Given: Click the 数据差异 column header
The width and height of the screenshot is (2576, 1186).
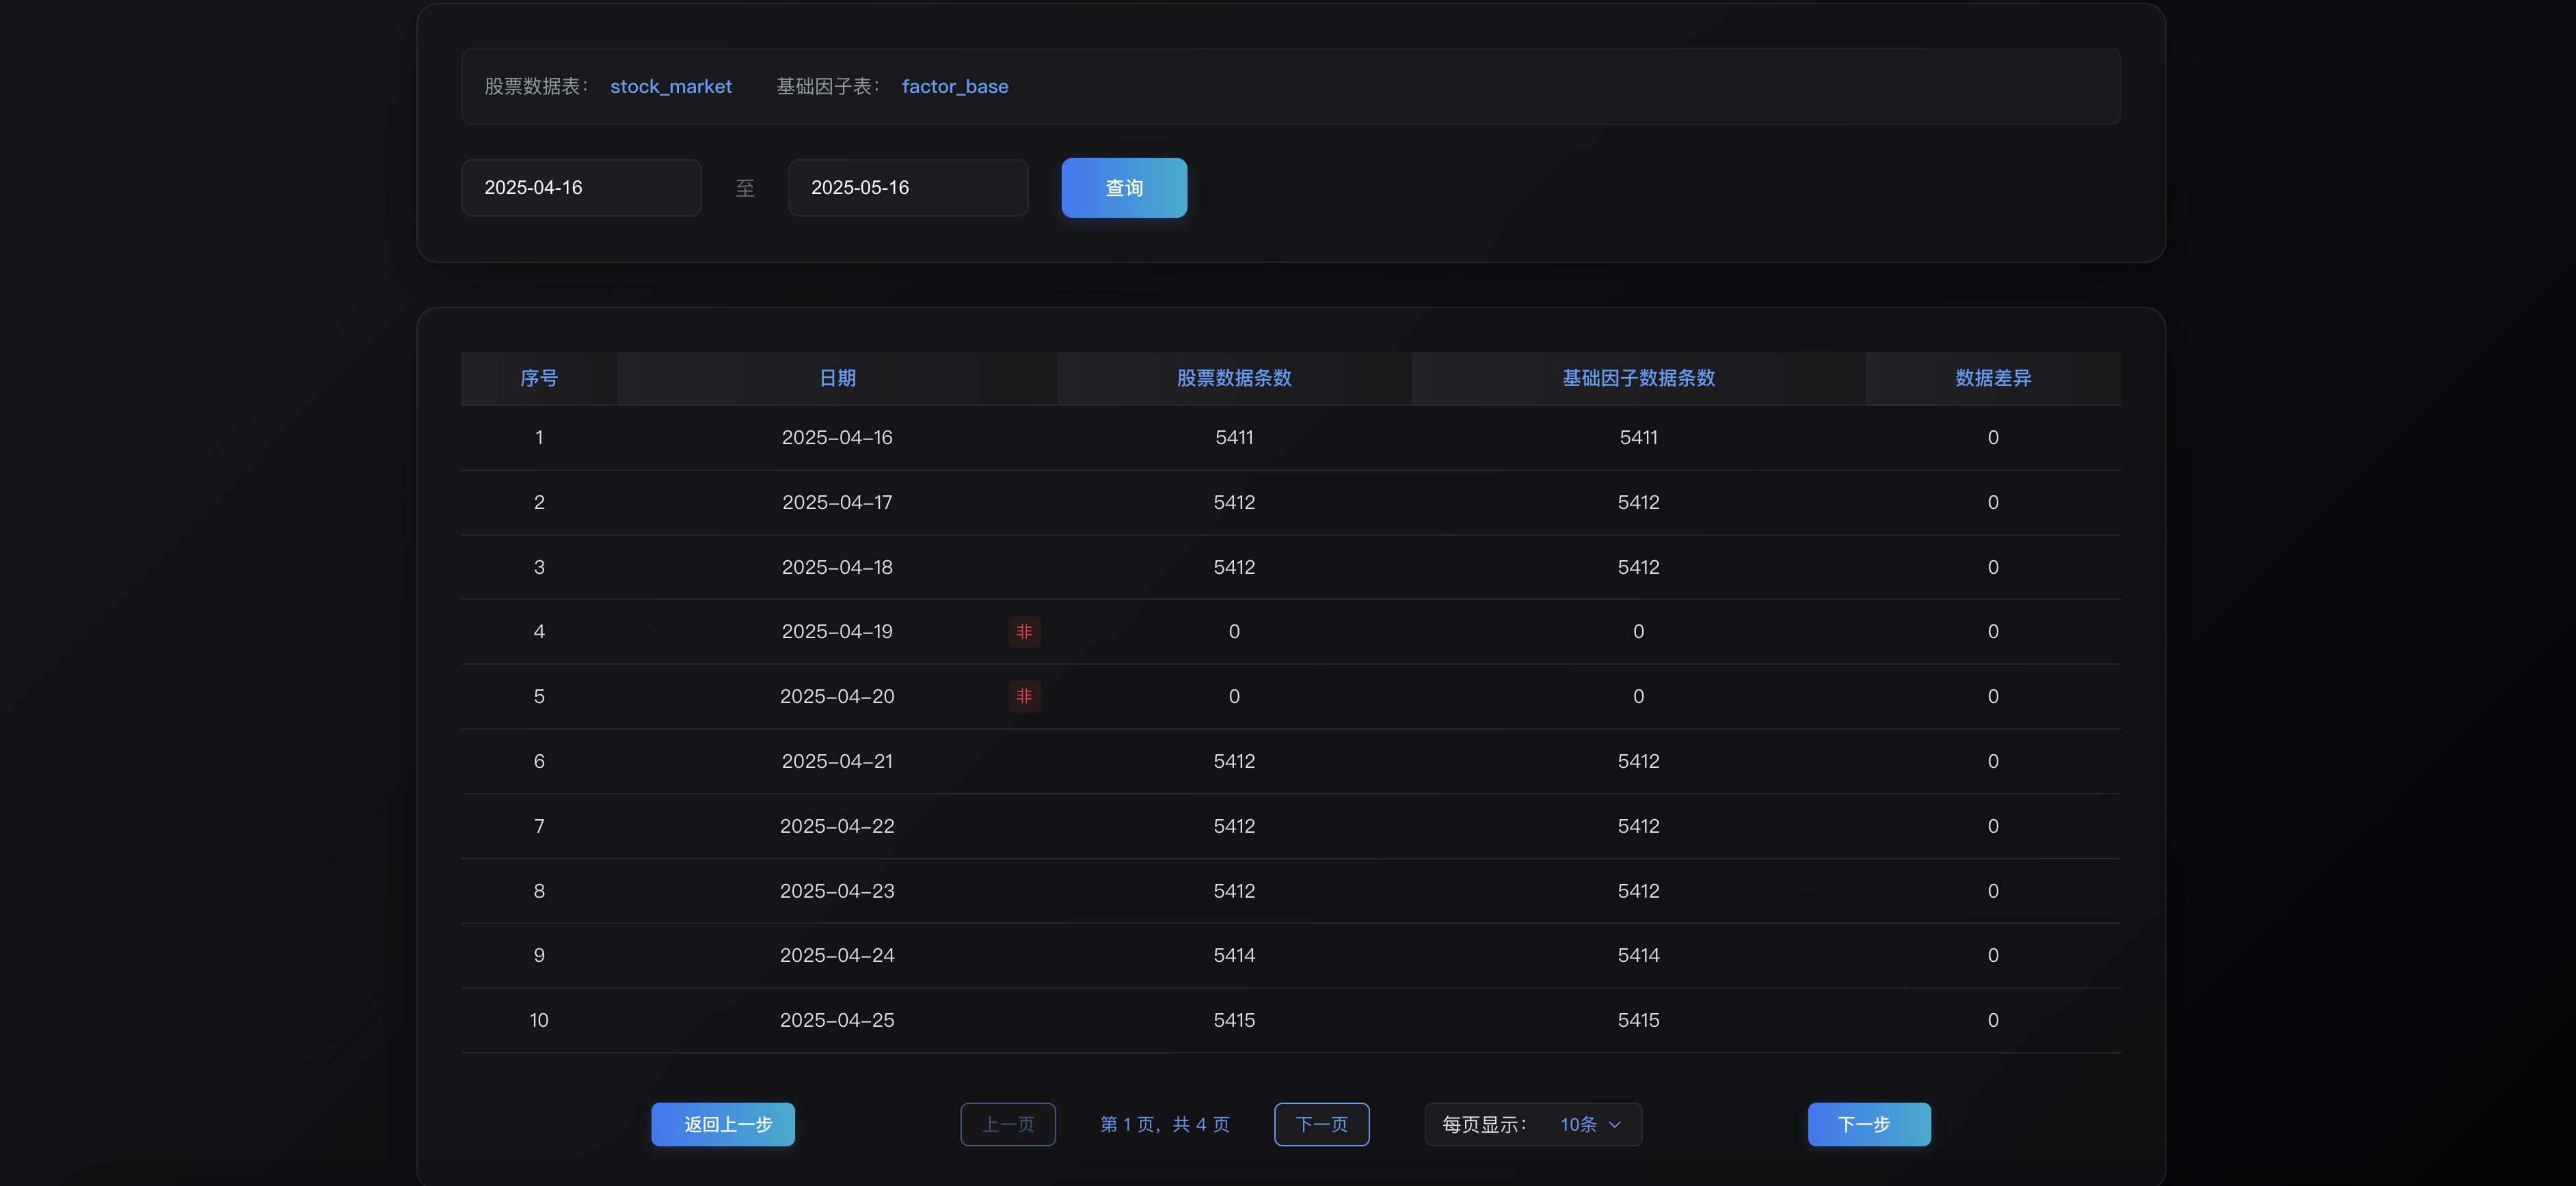Looking at the screenshot, I should point(1992,378).
